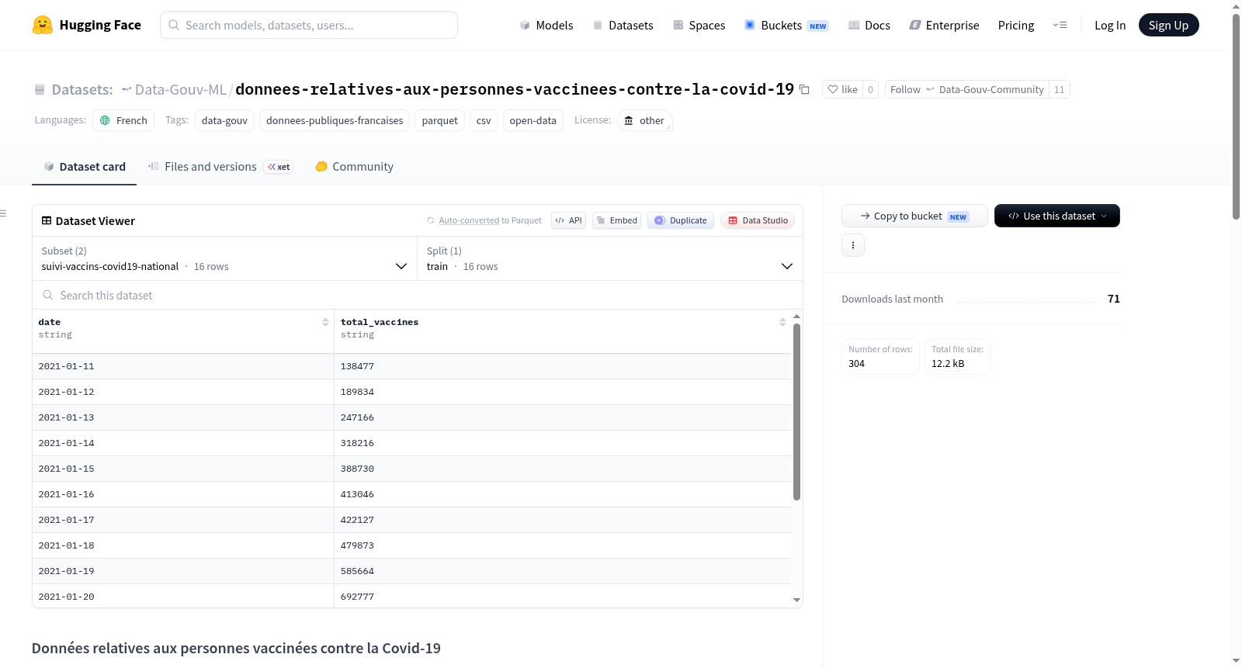Image resolution: width=1242 pixels, height=668 pixels.
Task: Click the data-gouv tag
Action: pyautogui.click(x=224, y=120)
